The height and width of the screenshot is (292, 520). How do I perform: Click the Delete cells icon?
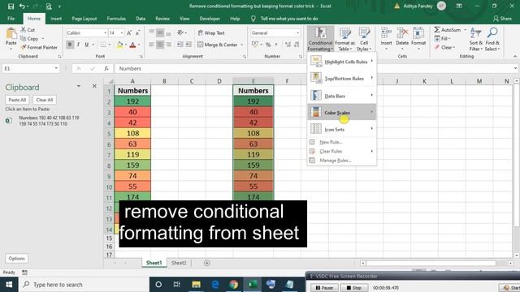[x=402, y=33]
